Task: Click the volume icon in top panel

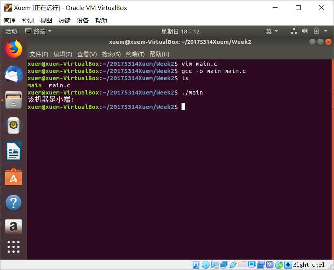Action: [x=305, y=31]
